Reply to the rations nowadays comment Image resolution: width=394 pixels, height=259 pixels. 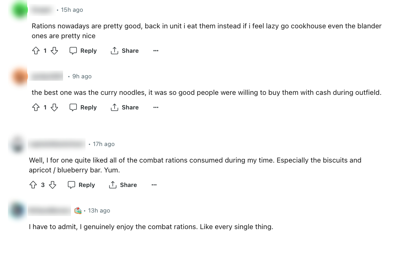tap(83, 51)
